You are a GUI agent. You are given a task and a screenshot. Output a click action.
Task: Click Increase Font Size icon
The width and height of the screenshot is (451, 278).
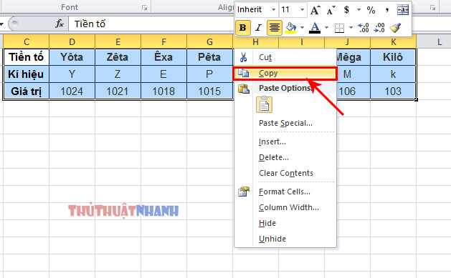point(315,10)
